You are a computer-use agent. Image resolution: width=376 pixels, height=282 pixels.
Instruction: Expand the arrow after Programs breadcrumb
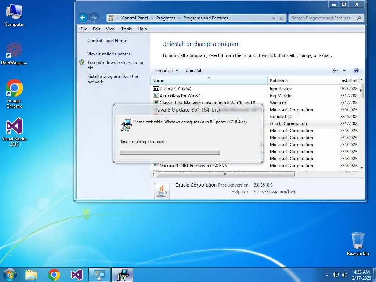click(x=179, y=18)
